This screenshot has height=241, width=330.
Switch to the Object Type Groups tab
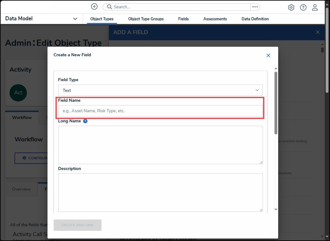pos(146,19)
